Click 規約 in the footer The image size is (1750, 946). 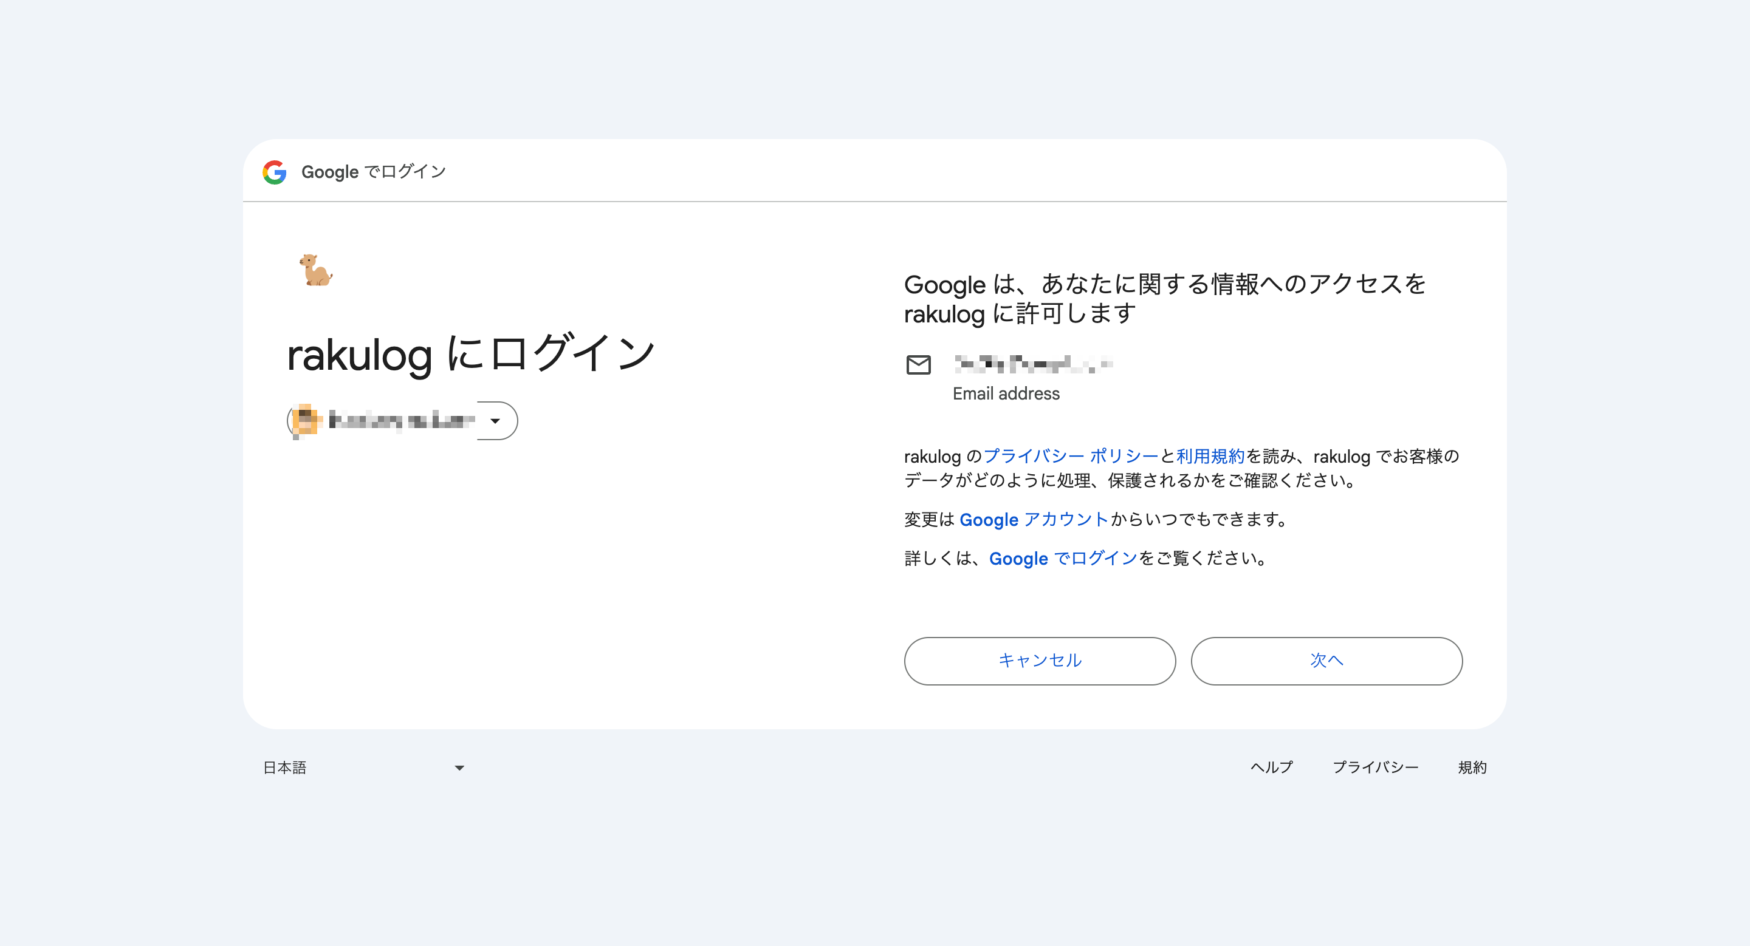[x=1473, y=767]
